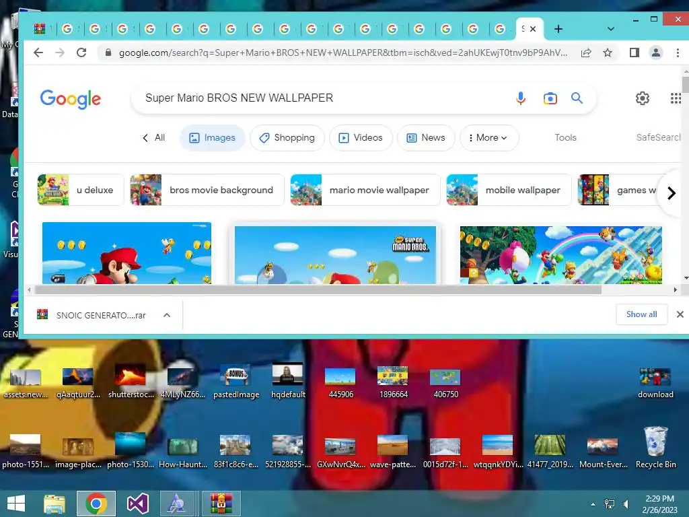Reload the Google search page

[81, 53]
